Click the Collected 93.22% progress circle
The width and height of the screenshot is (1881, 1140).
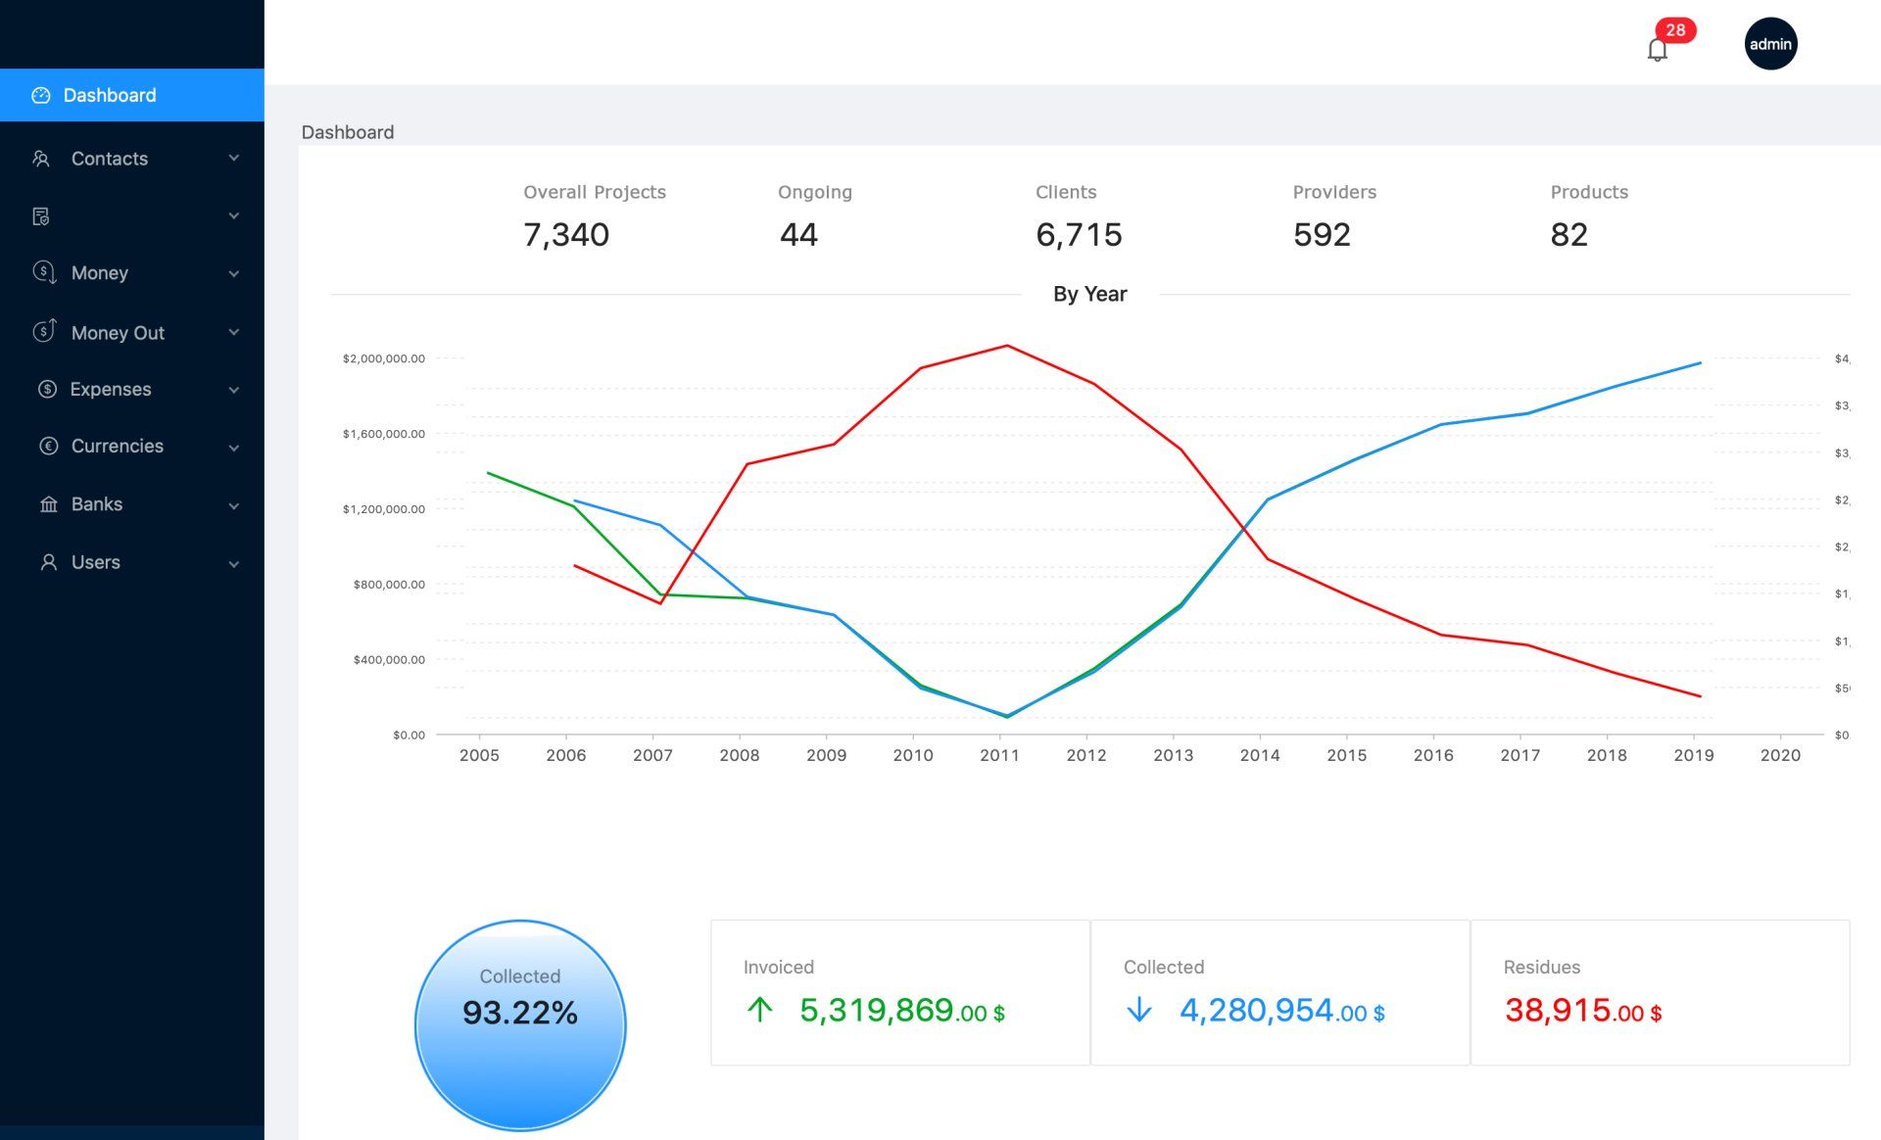[520, 1024]
